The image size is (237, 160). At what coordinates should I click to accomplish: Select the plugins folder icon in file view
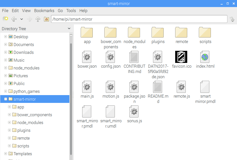point(158,32)
